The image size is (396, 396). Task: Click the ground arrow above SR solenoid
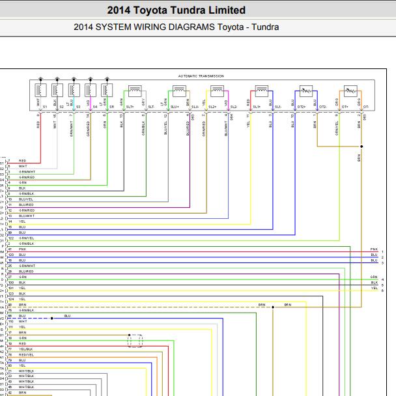point(107,79)
